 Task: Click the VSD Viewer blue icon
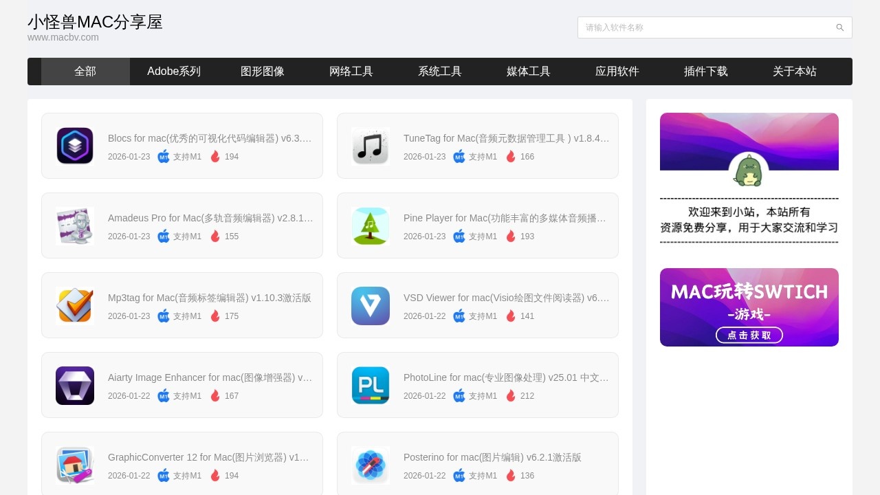(x=370, y=305)
